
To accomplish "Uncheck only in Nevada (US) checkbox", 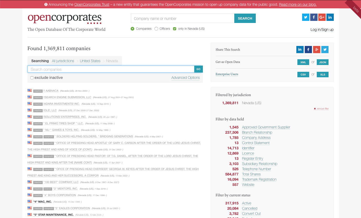I will click(175, 29).
